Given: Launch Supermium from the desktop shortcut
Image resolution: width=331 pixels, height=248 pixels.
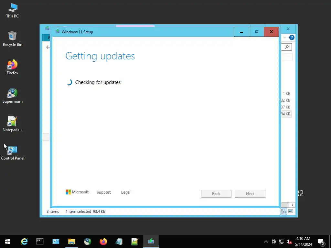Looking at the screenshot, I should (13, 96).
